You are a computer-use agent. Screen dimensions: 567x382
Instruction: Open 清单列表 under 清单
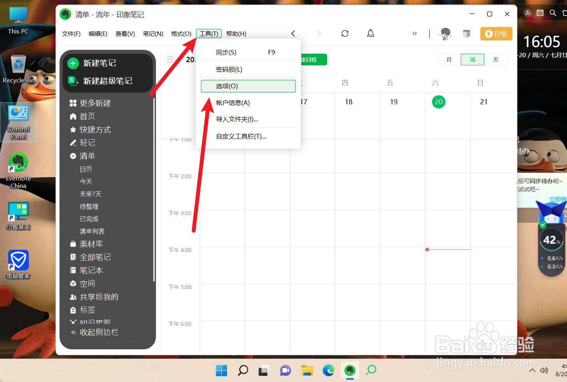92,231
